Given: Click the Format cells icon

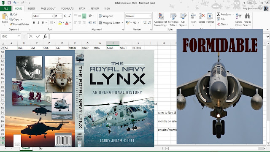Looking at the screenshot, I should coord(210,16).
